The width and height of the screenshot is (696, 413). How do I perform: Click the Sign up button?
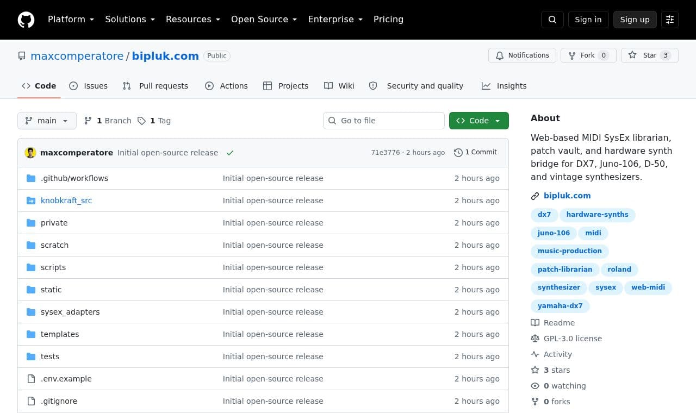[x=635, y=20]
